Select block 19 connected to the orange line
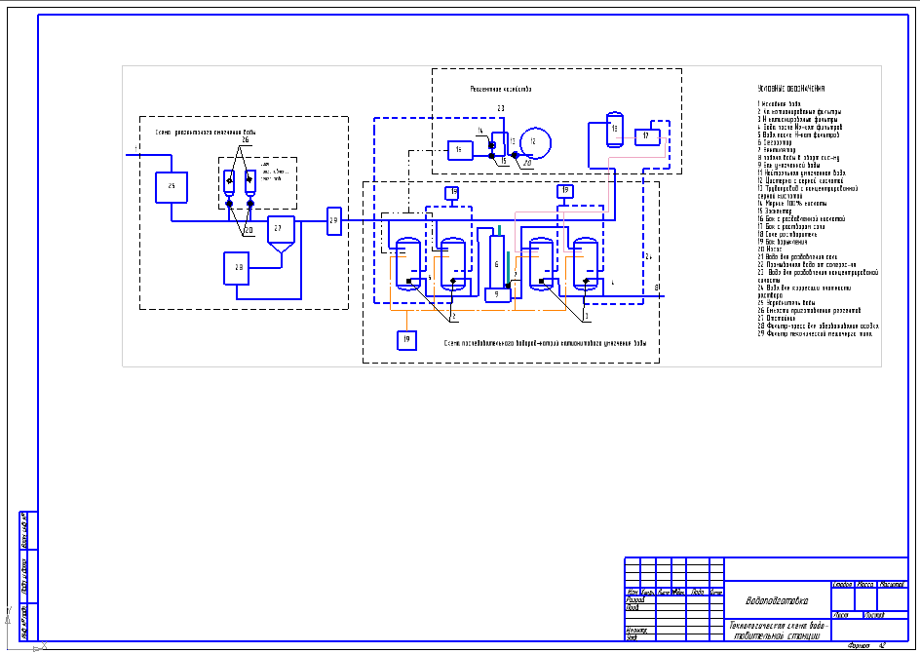This screenshot has width=920, height=653. (x=406, y=340)
